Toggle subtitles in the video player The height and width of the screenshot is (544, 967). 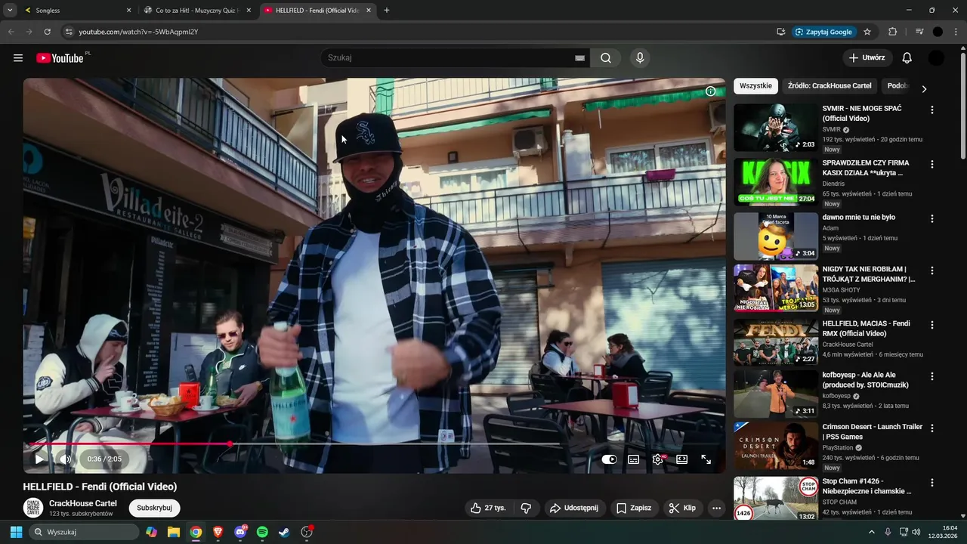[x=634, y=459]
